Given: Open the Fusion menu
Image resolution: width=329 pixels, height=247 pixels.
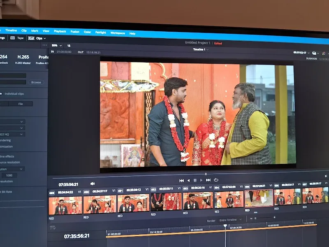Looking at the screenshot, I should click(x=75, y=32).
